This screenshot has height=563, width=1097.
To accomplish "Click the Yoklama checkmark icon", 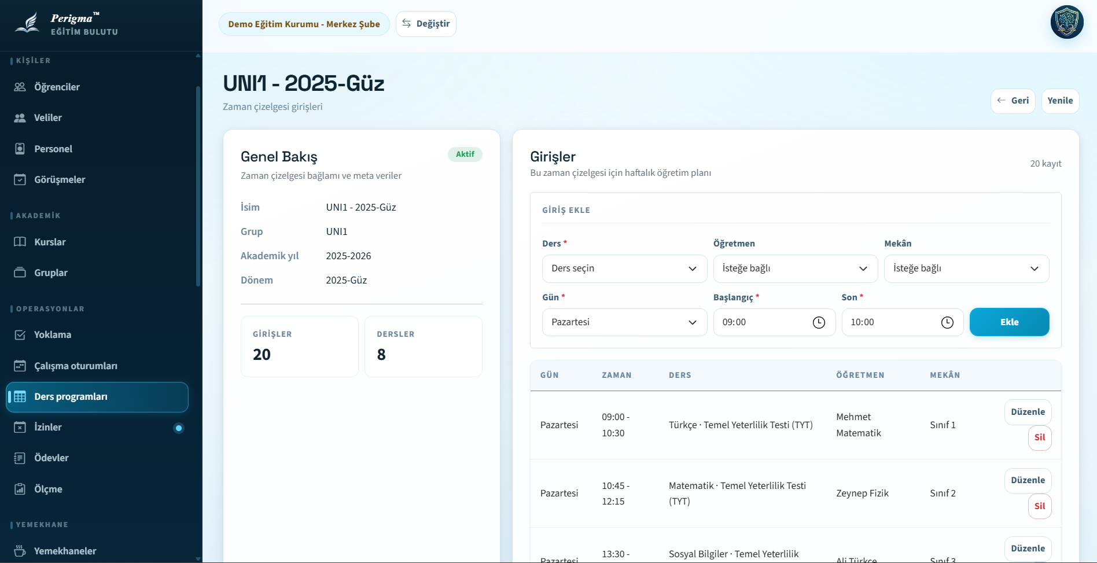I will click(x=20, y=335).
